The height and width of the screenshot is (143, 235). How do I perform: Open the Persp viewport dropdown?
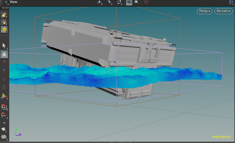click(x=205, y=11)
